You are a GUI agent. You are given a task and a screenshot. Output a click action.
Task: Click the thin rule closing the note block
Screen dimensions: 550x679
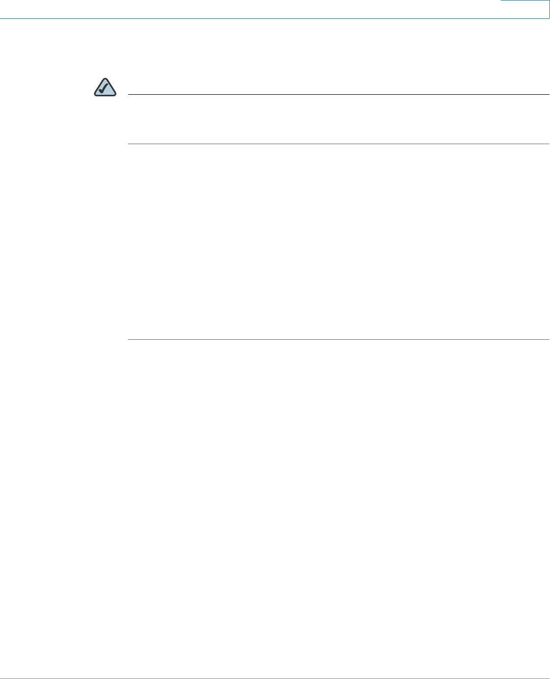click(338, 144)
